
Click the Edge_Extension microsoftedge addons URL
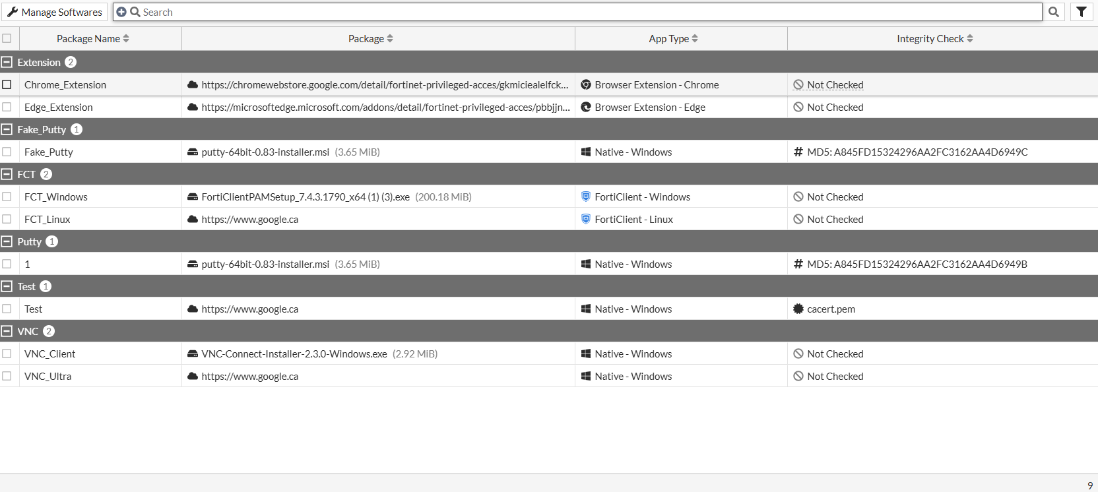385,107
